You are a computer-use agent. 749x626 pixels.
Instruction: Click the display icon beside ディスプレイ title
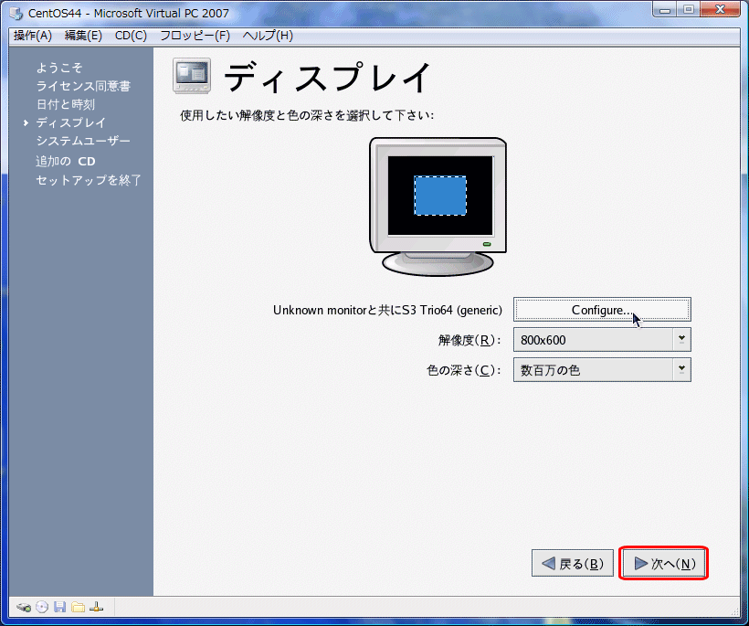[192, 76]
